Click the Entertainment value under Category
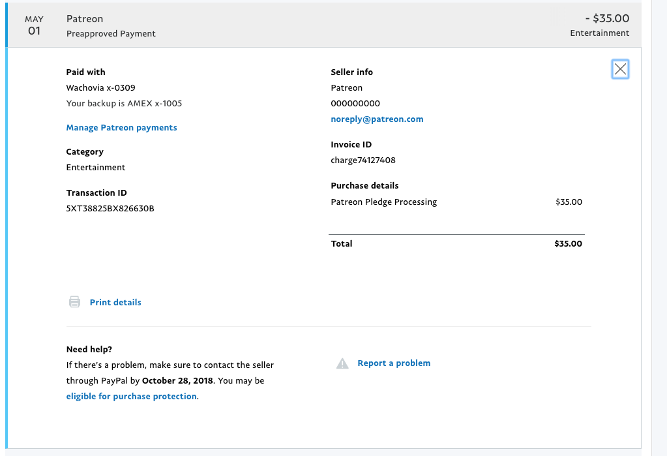The height and width of the screenshot is (456, 667). [x=96, y=167]
